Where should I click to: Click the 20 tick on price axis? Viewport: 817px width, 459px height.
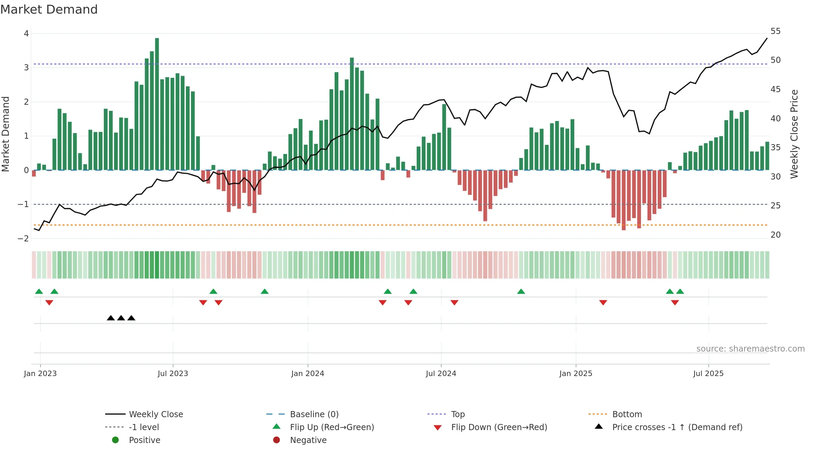pos(775,235)
